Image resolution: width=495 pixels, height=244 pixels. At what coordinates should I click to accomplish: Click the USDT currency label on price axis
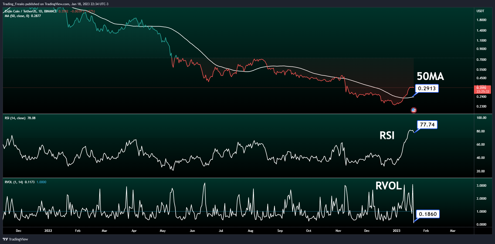480,11
